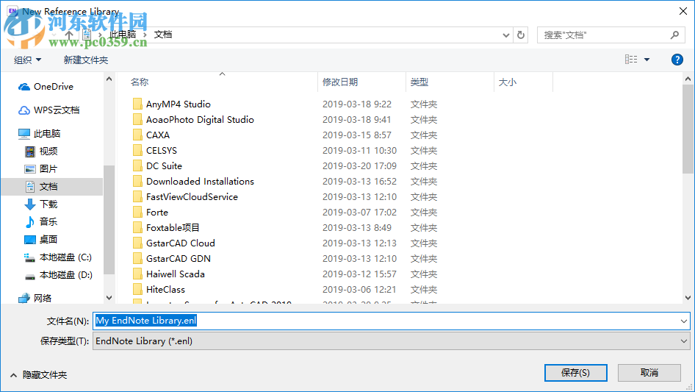Image resolution: width=695 pixels, height=392 pixels.
Task: Click the sidebar scroll up arrow
Action: pos(109,79)
